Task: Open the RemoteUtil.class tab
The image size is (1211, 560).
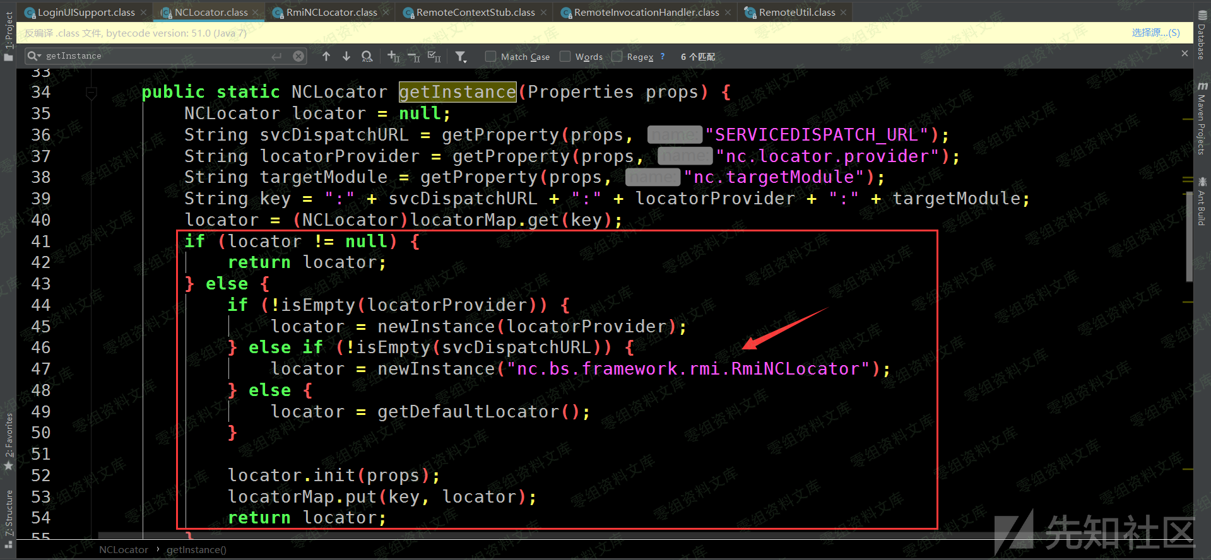Action: 796,13
